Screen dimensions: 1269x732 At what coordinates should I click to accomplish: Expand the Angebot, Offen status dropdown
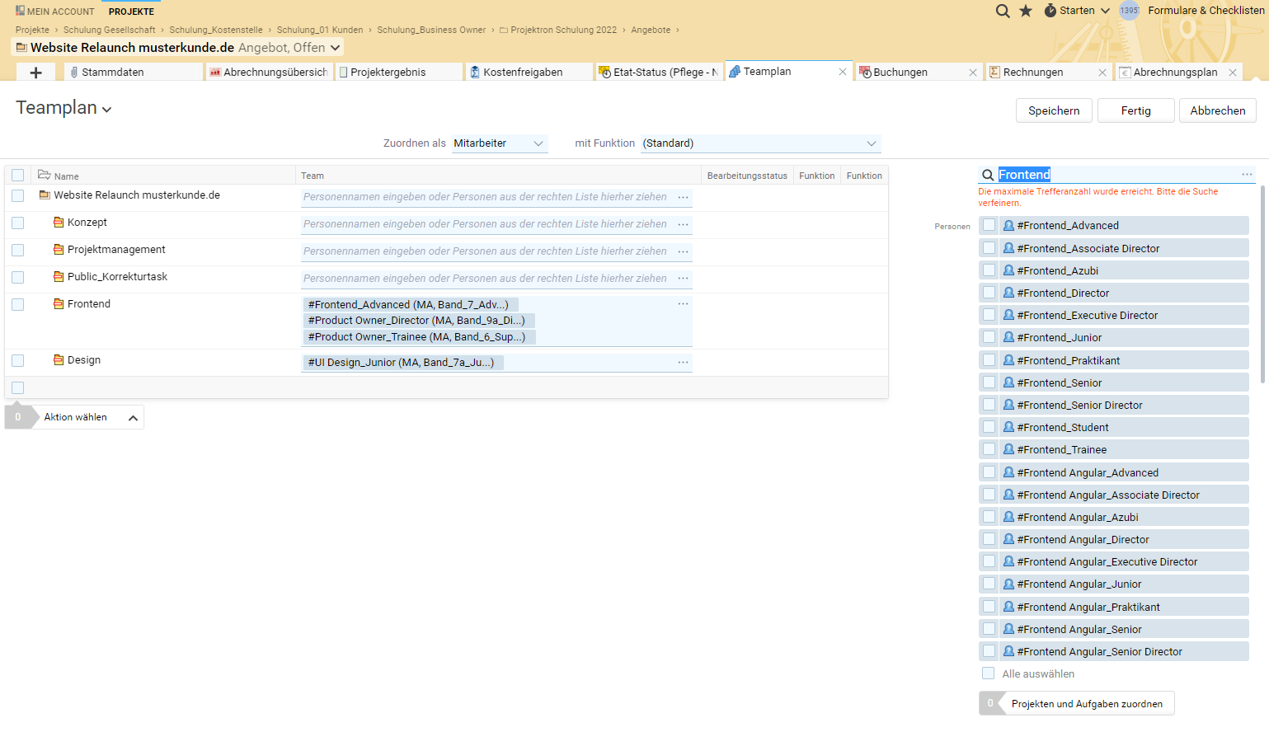click(x=333, y=47)
